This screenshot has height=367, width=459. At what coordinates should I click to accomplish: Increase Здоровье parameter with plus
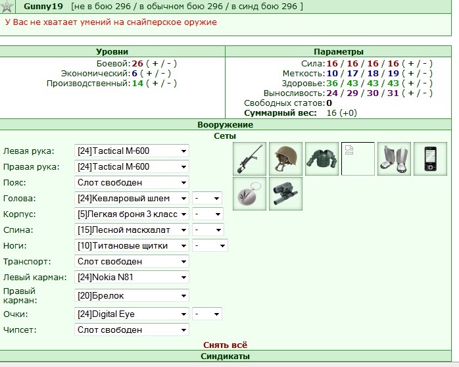click(411, 84)
